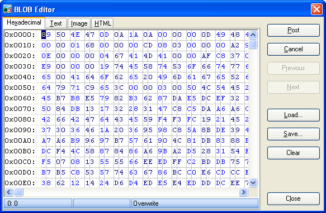Select byte 07 in row 0x00C0
Viewport: 326px width, 213px height.
click(60, 162)
